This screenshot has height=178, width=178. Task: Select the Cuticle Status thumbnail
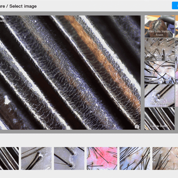[x=160, y=119]
